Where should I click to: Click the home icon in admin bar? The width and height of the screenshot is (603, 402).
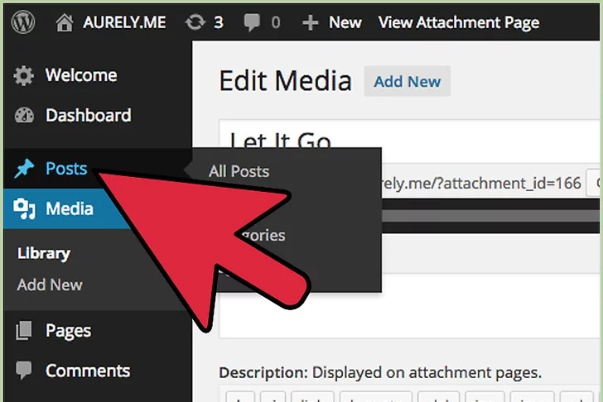65,22
